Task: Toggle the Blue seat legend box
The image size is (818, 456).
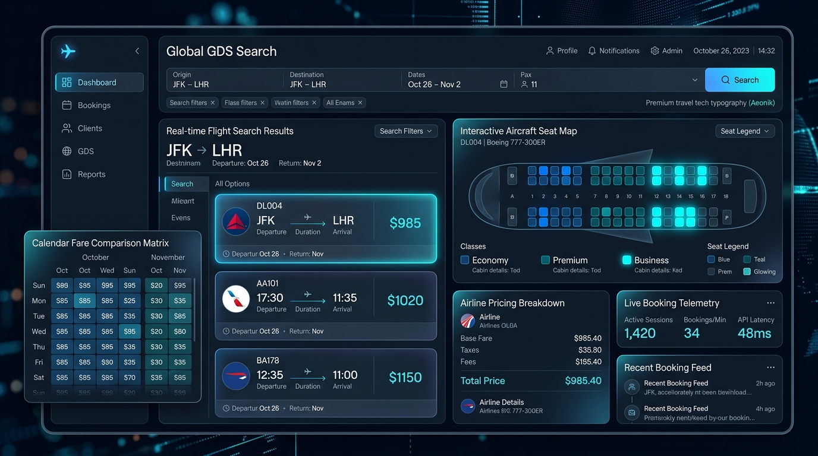Action: click(x=711, y=259)
